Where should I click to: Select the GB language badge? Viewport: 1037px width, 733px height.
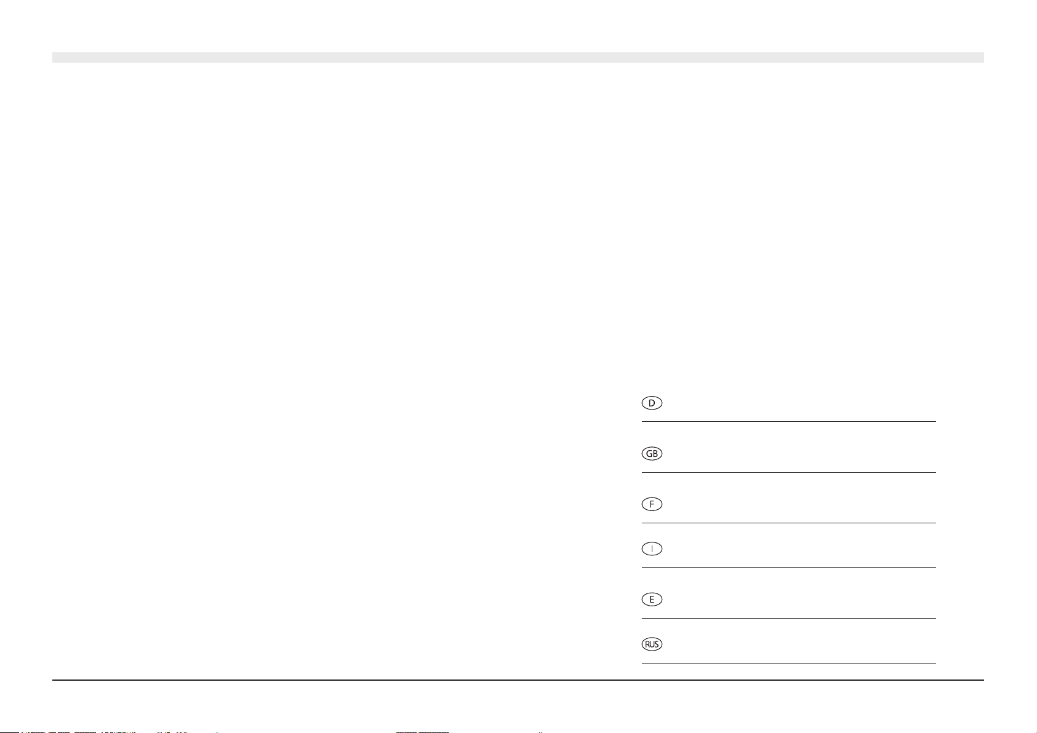pos(652,454)
